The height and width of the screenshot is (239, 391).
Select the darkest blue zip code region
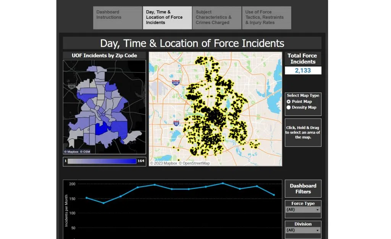[x=102, y=129]
